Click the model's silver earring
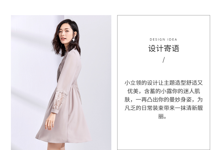Viewport: 221px width, 150px height. click(74, 39)
